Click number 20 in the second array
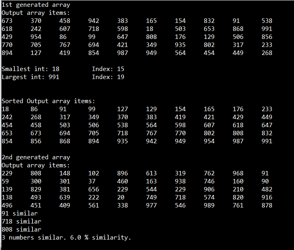294x250 pixels. [121, 197]
